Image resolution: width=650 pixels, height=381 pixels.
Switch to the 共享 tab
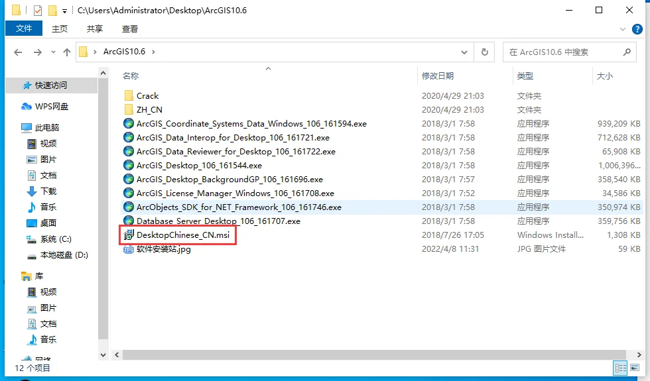[94, 29]
